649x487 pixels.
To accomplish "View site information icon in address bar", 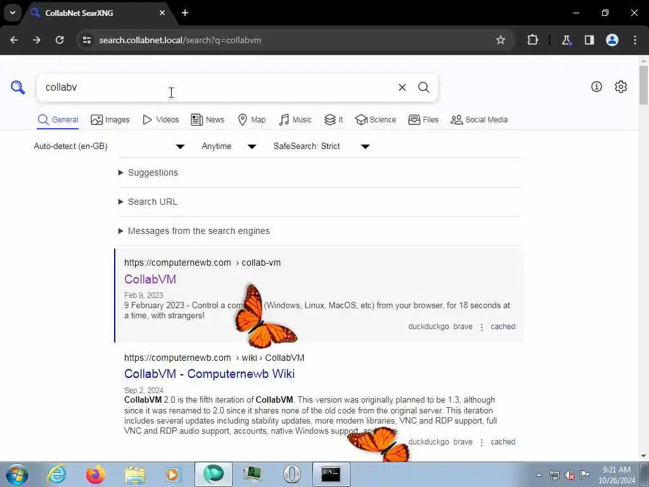I will [x=86, y=40].
